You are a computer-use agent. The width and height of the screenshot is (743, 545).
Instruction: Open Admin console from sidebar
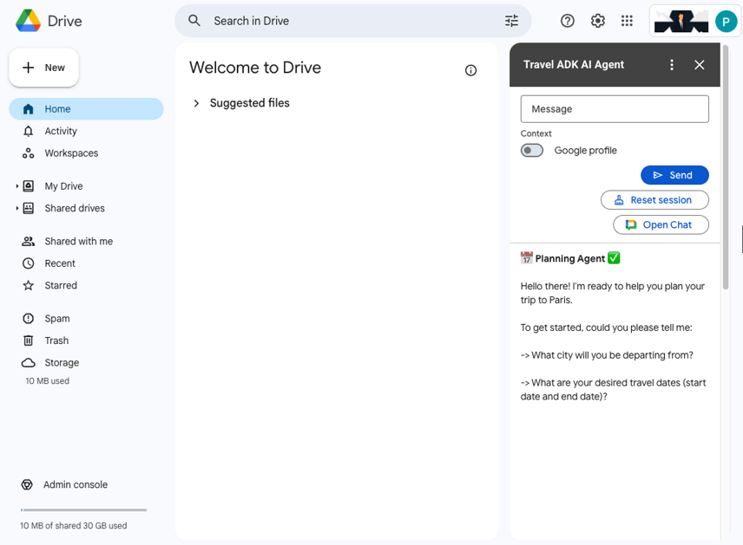[x=75, y=484]
